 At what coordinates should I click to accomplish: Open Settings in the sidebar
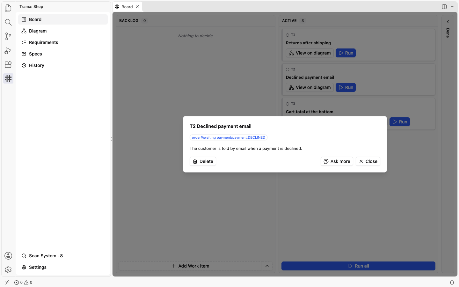coord(63,267)
